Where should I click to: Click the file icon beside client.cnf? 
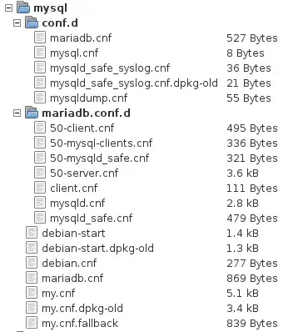pos(40,188)
